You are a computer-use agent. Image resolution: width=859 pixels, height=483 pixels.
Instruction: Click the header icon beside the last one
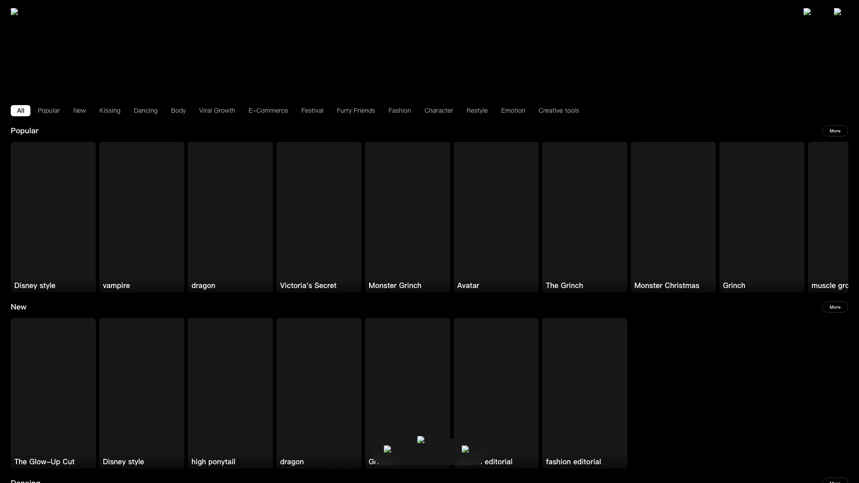pyautogui.click(x=807, y=12)
